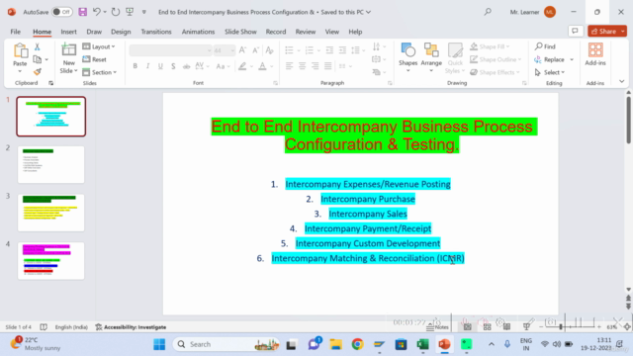The width and height of the screenshot is (633, 356).
Task: Apply Strikethrough formatting
Action: click(186, 66)
